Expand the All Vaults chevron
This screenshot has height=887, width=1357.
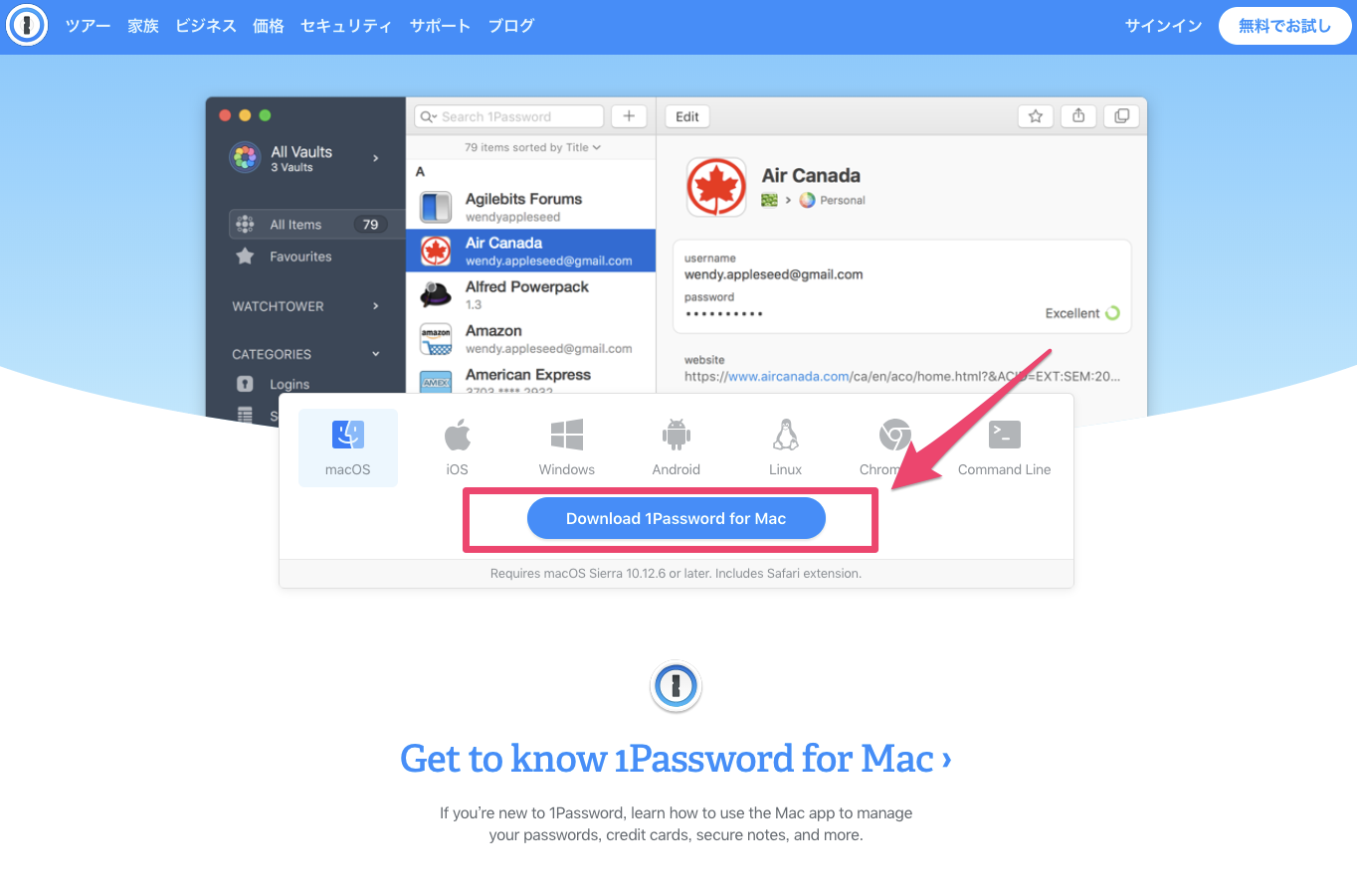(x=375, y=158)
